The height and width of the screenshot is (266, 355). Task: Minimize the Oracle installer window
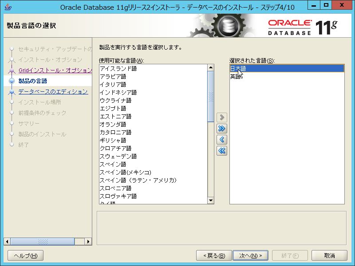click(x=314, y=5)
